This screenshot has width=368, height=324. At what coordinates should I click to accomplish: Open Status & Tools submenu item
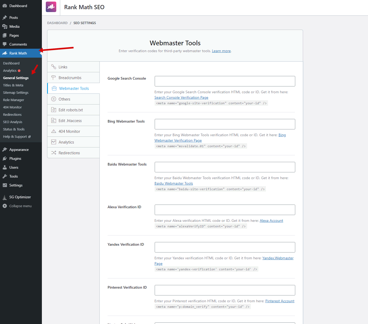click(x=14, y=129)
